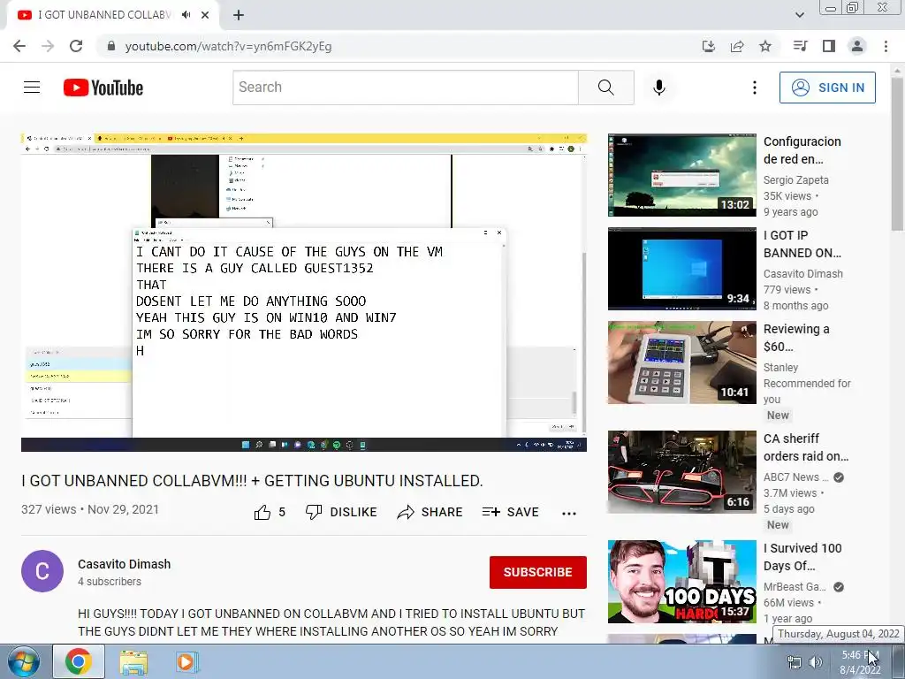Click the Chrome taskbar icon
This screenshot has height=679, width=905.
[79, 661]
